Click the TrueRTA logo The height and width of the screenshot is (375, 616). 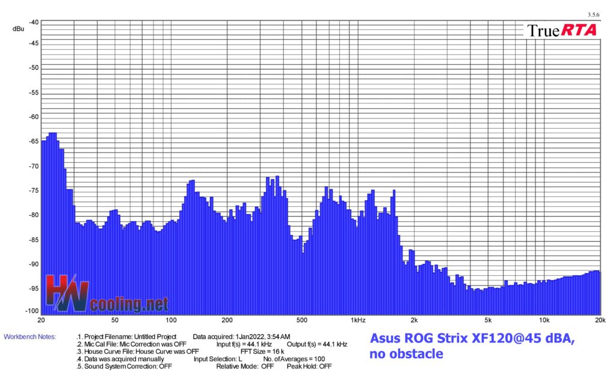(x=562, y=30)
